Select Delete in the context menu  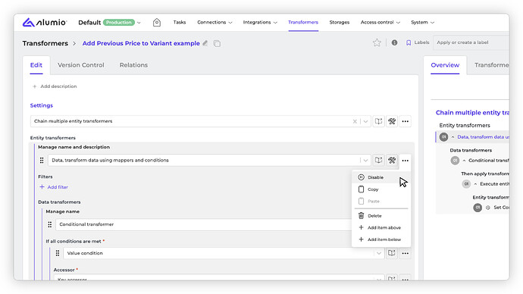click(x=381, y=216)
